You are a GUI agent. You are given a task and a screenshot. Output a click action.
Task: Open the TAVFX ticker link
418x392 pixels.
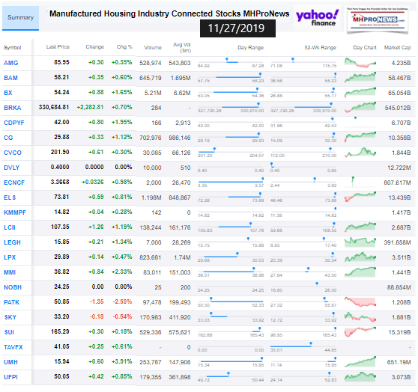pyautogui.click(x=13, y=347)
